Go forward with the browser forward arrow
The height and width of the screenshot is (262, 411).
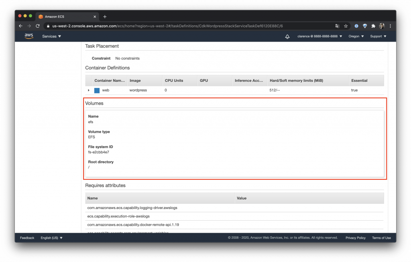29,26
